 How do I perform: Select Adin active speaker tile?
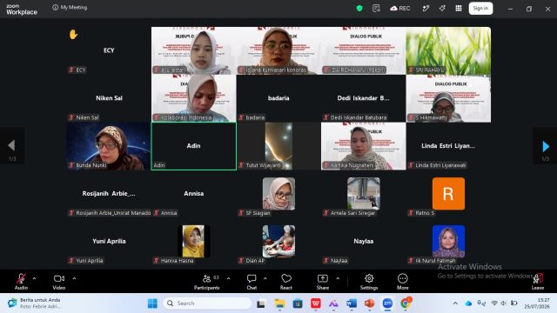193,146
